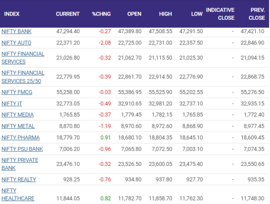Open the NIFTY BANK index link
This screenshot has width=270, height=204.
coord(16,31)
